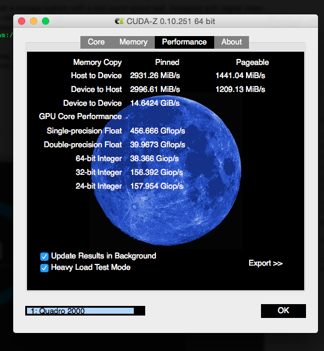Click the Single-precision Float label
The image size is (324, 351).
point(84,131)
